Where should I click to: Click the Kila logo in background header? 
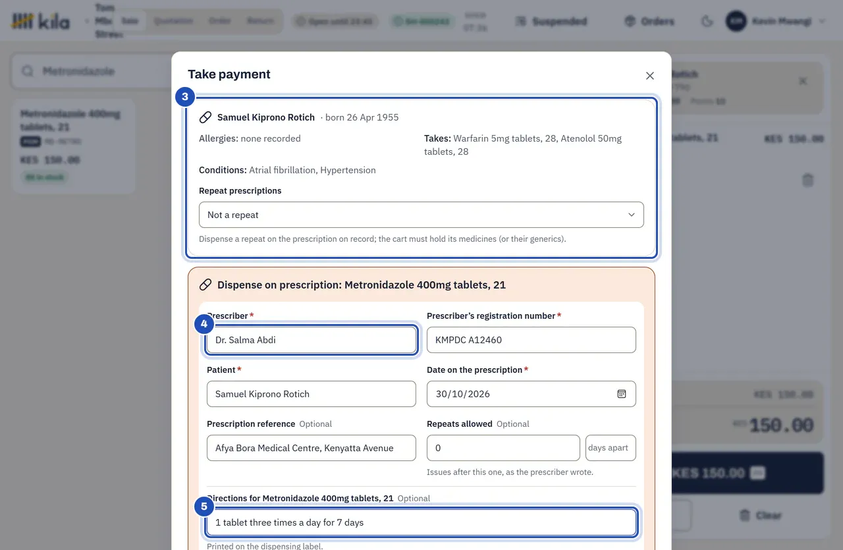[x=40, y=21]
